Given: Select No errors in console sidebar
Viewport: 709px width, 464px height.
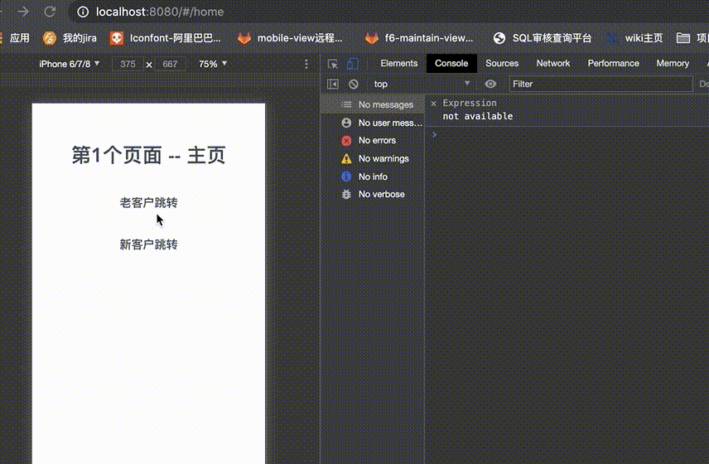Looking at the screenshot, I should pos(374,140).
